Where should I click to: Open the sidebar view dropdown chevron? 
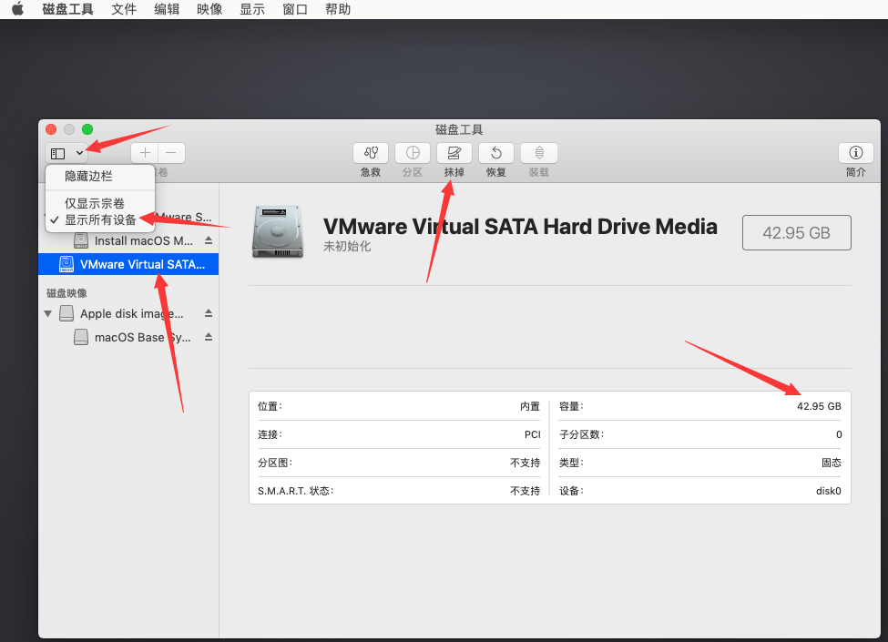(79, 153)
